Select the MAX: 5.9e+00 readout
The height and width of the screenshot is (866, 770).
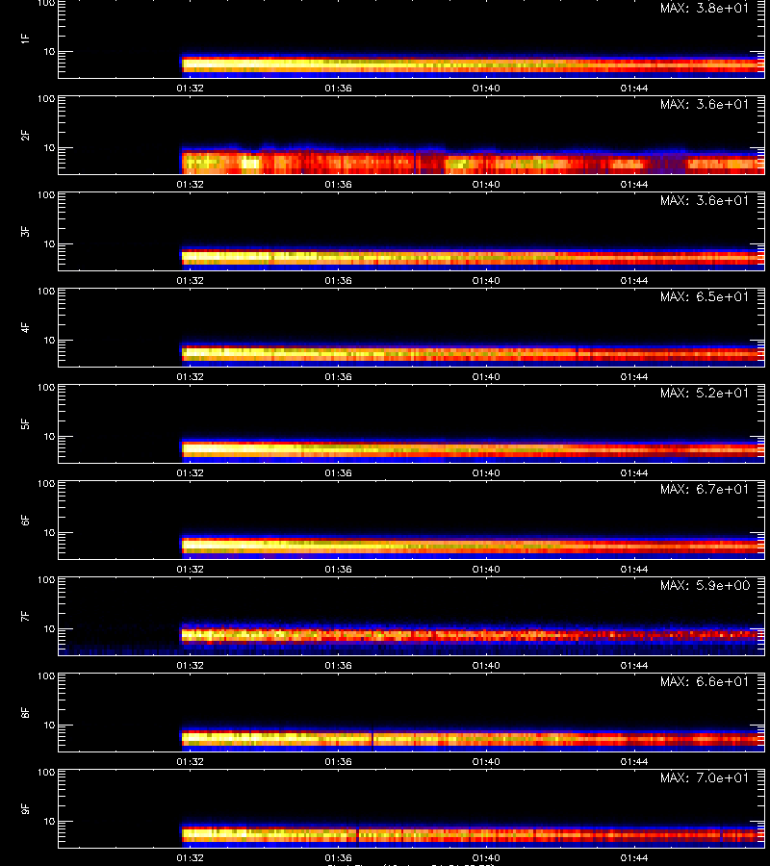click(x=705, y=585)
